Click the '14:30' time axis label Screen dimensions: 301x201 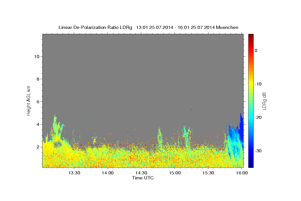click(141, 173)
